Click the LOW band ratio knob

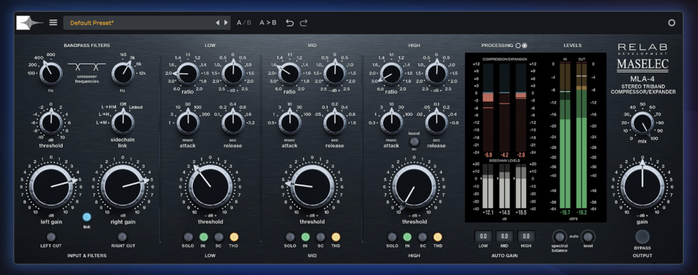coord(187,74)
